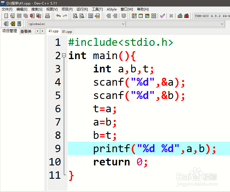230x192 pixels.
Task: Click the greyed Save All icon
Action: point(26,16)
